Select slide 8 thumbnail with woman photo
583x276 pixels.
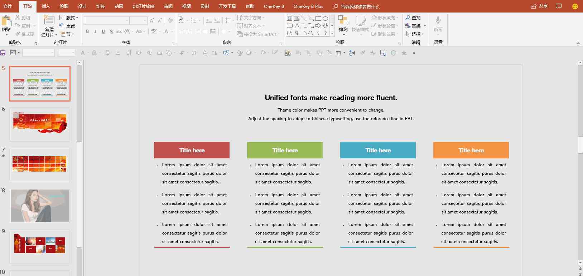click(40, 206)
